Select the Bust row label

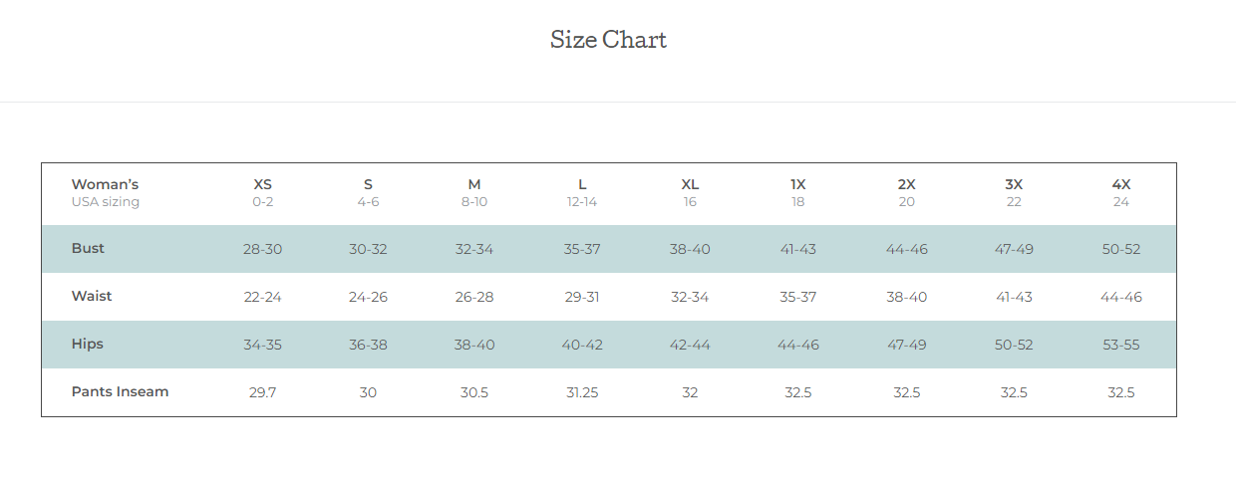click(x=88, y=249)
